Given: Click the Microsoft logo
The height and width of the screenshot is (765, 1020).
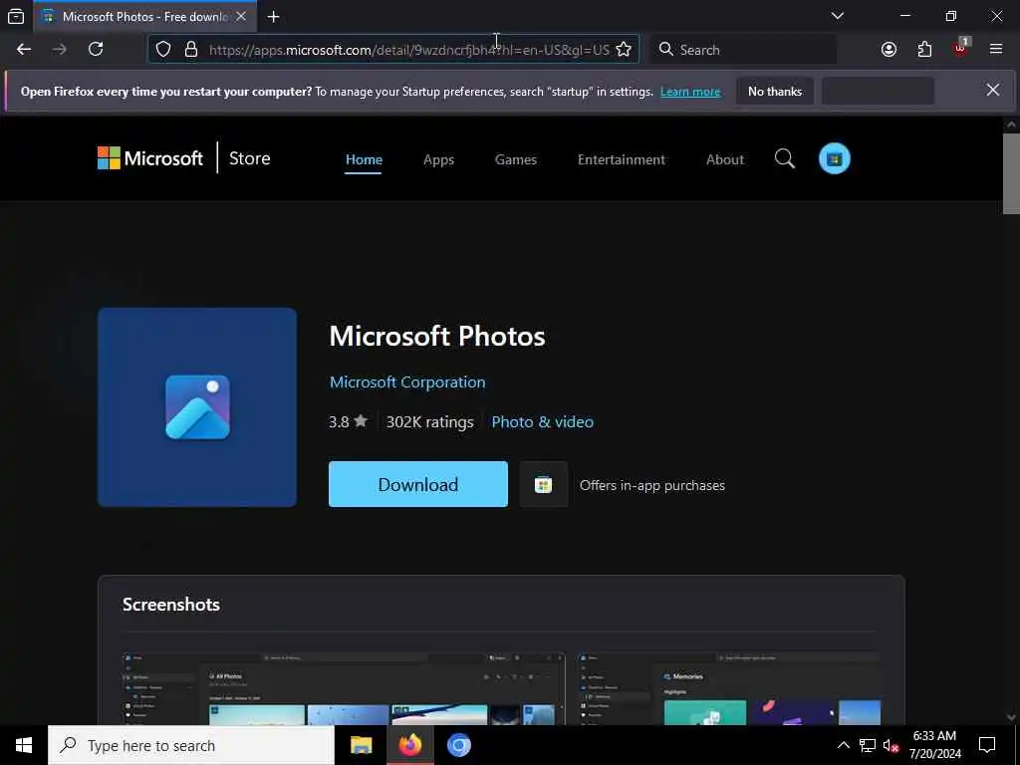Looking at the screenshot, I should coord(150,158).
